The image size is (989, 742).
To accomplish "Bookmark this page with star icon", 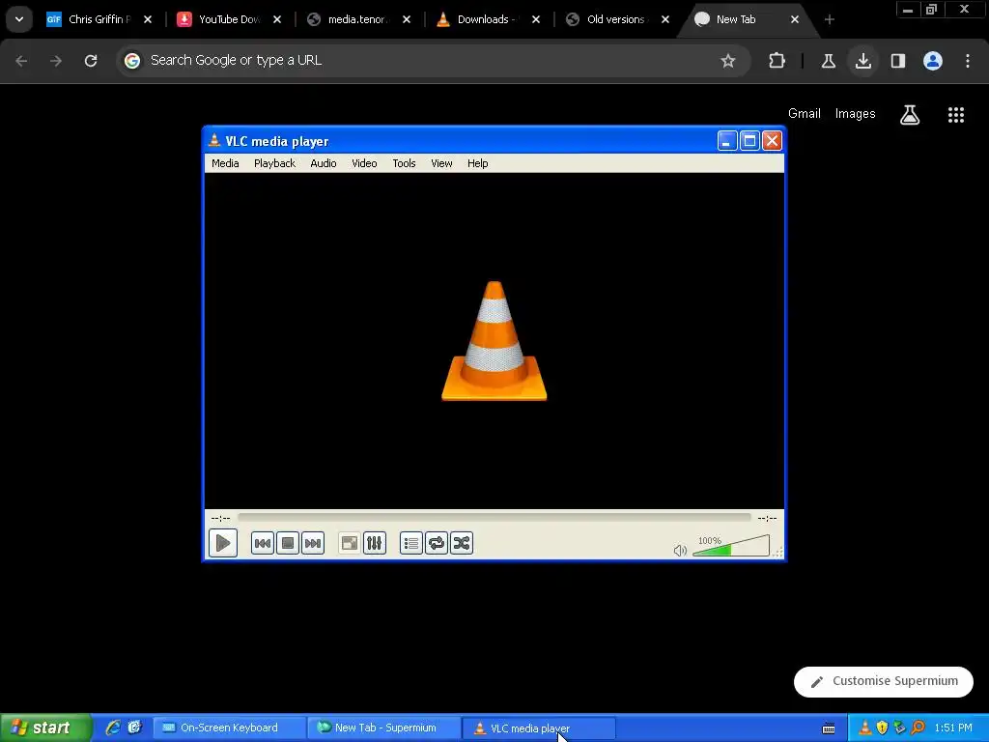I will pos(728,61).
